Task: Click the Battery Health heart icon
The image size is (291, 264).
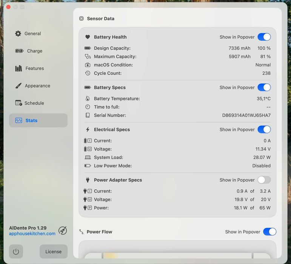Action: click(x=88, y=37)
